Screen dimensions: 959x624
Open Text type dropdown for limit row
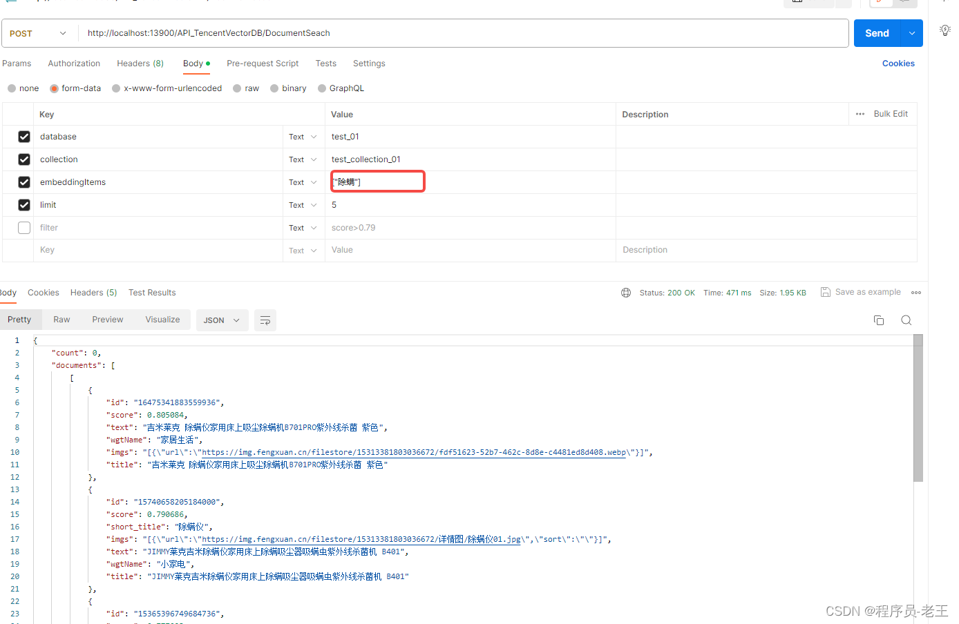303,205
